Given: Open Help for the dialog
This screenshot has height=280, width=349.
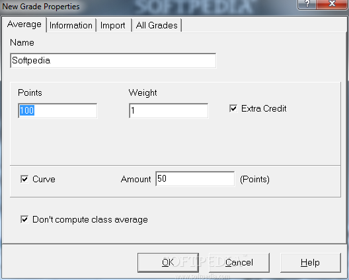Looking at the screenshot, I should (311, 263).
